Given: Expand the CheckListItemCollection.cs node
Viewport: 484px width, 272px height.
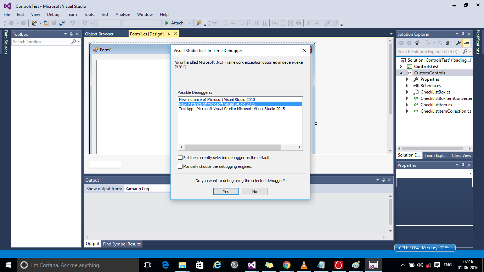Looking at the screenshot, I should tap(407, 111).
